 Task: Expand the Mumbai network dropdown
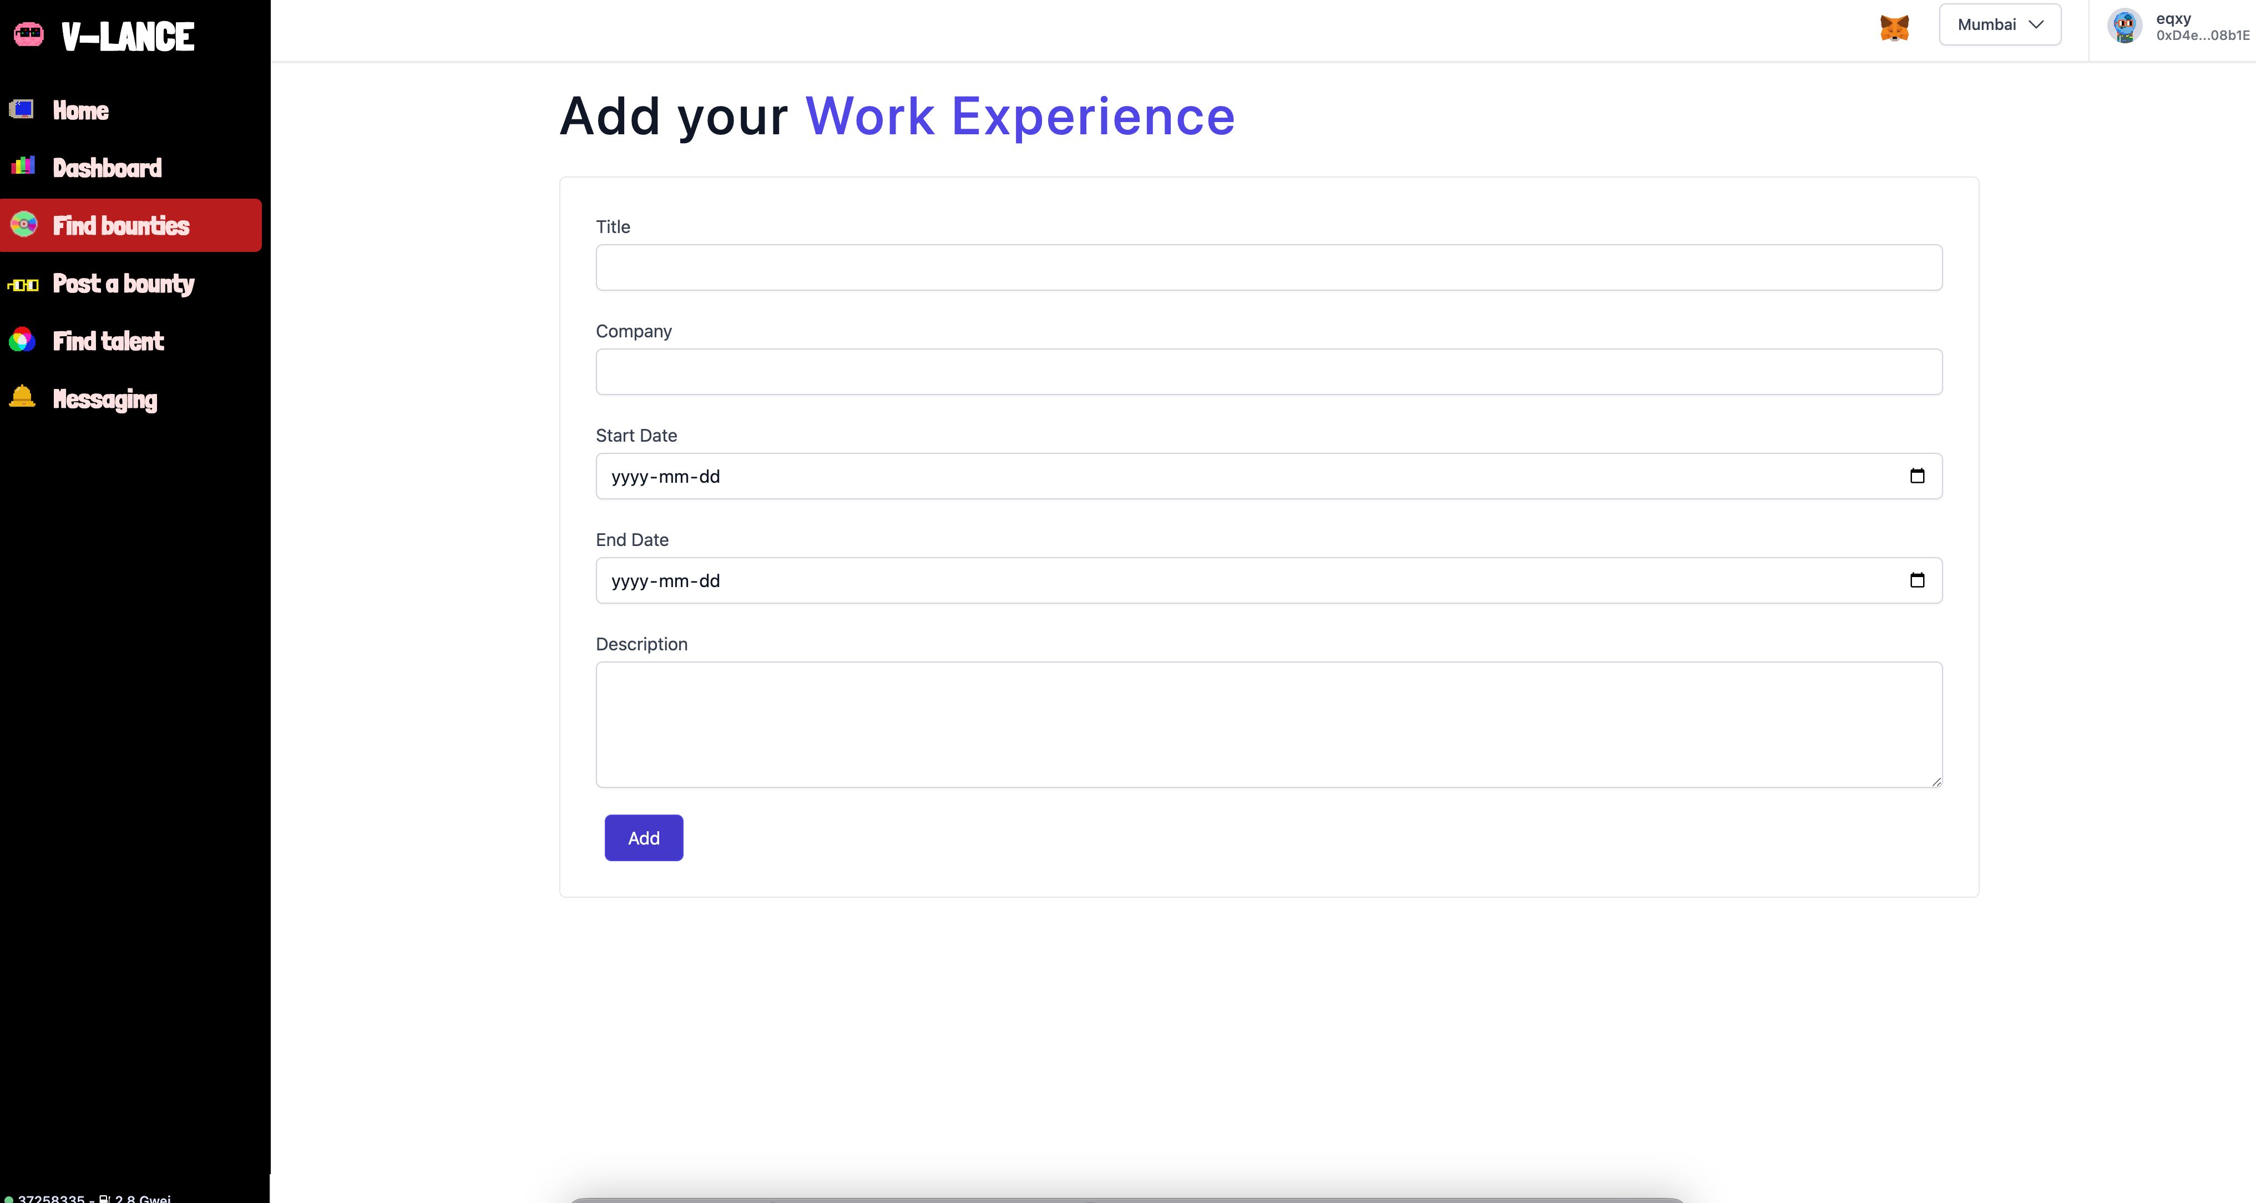tap(1999, 24)
